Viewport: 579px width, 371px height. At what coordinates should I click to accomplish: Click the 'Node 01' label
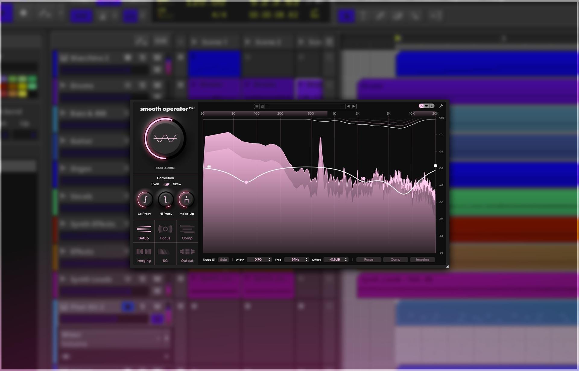coord(209,260)
